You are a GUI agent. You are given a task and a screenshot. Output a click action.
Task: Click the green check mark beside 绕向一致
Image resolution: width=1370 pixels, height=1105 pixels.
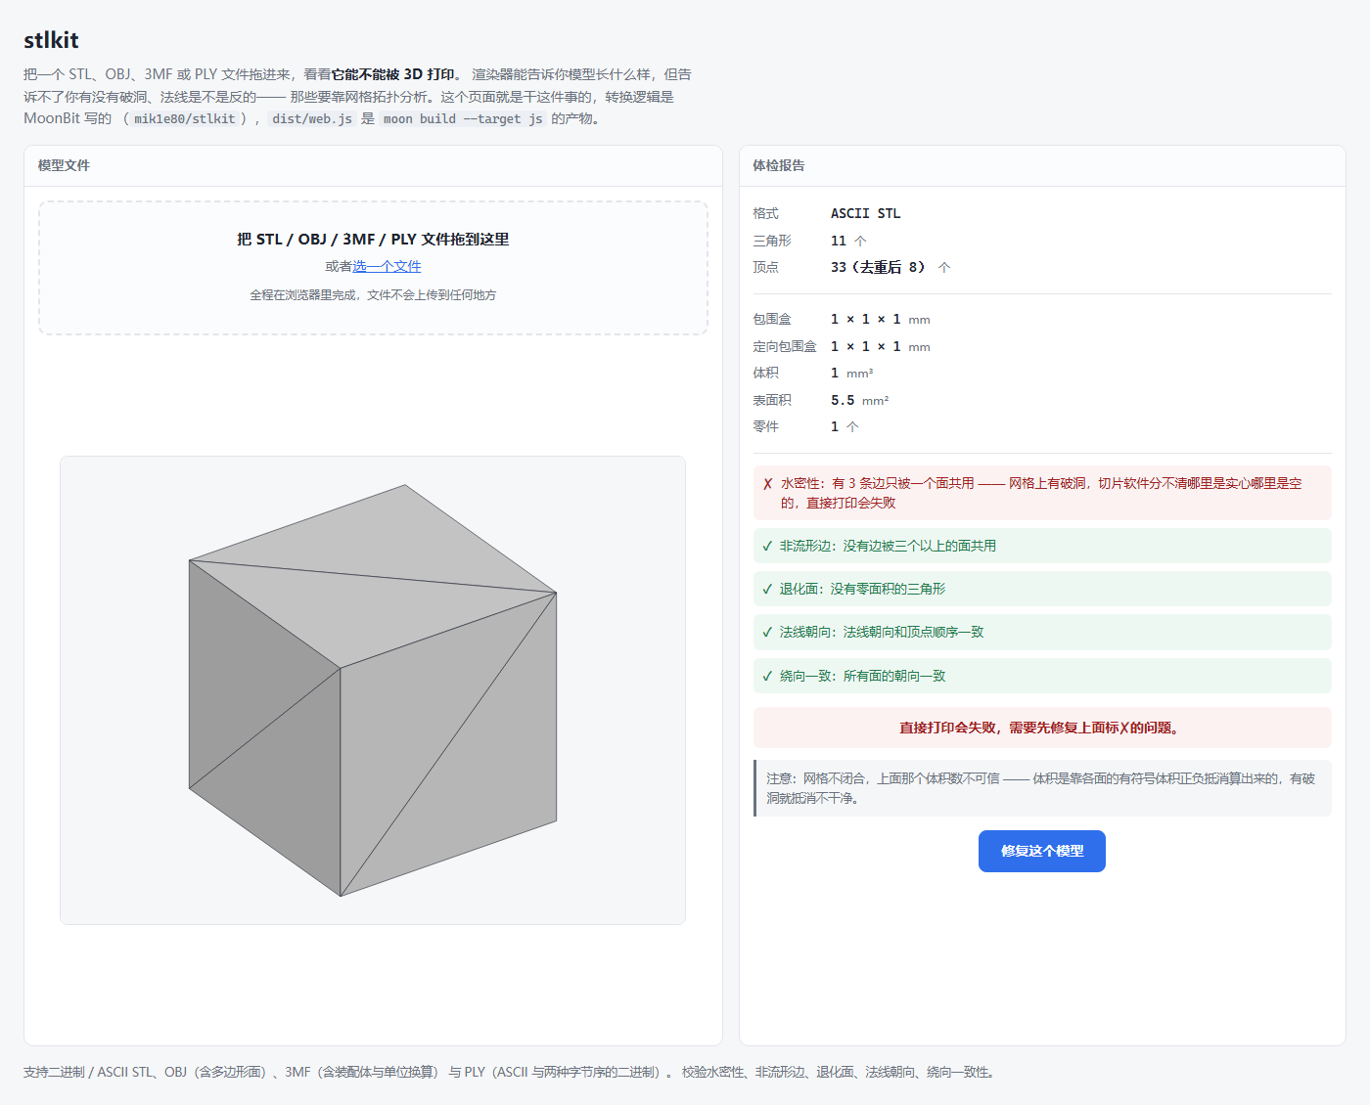pos(767,676)
